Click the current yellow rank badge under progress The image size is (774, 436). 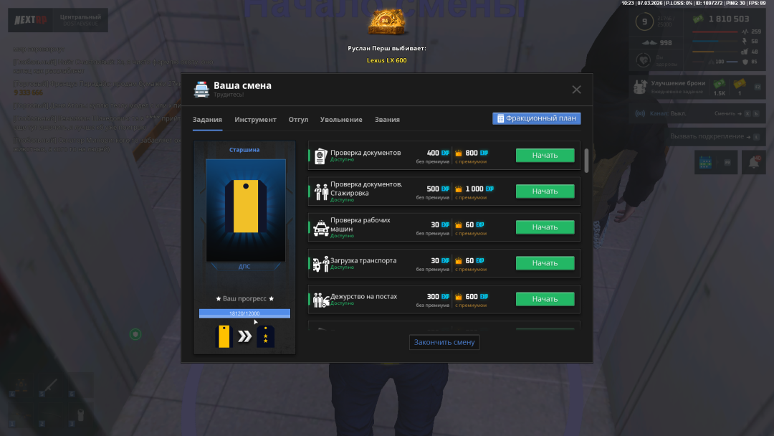pyautogui.click(x=224, y=336)
